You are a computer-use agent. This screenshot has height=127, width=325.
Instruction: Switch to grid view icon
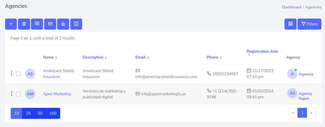click(x=290, y=24)
